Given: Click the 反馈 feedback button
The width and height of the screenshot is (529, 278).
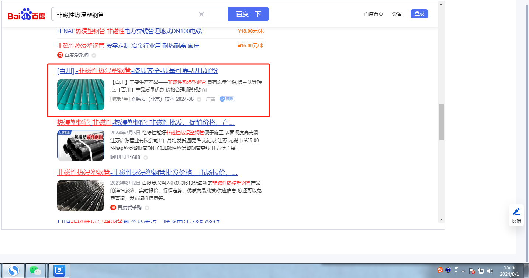Looking at the screenshot, I should (516, 215).
